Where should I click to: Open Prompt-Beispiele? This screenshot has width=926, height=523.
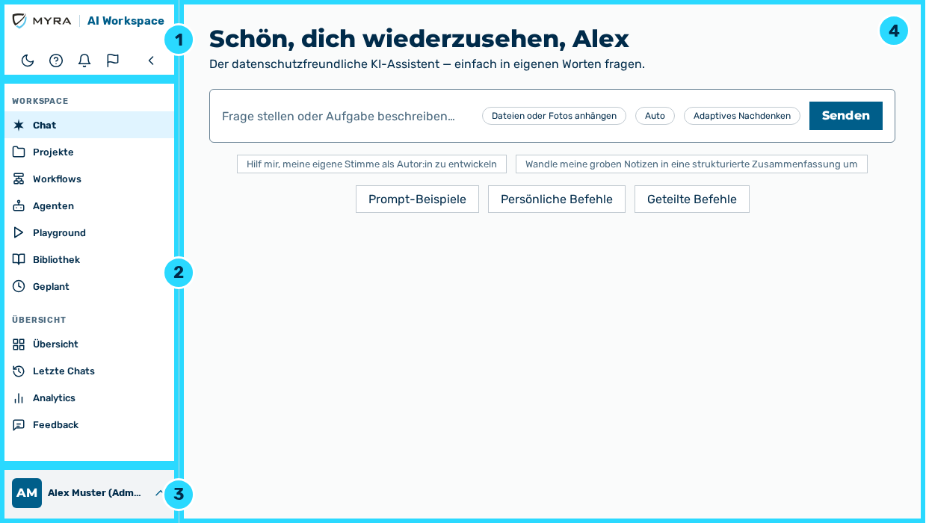point(417,199)
